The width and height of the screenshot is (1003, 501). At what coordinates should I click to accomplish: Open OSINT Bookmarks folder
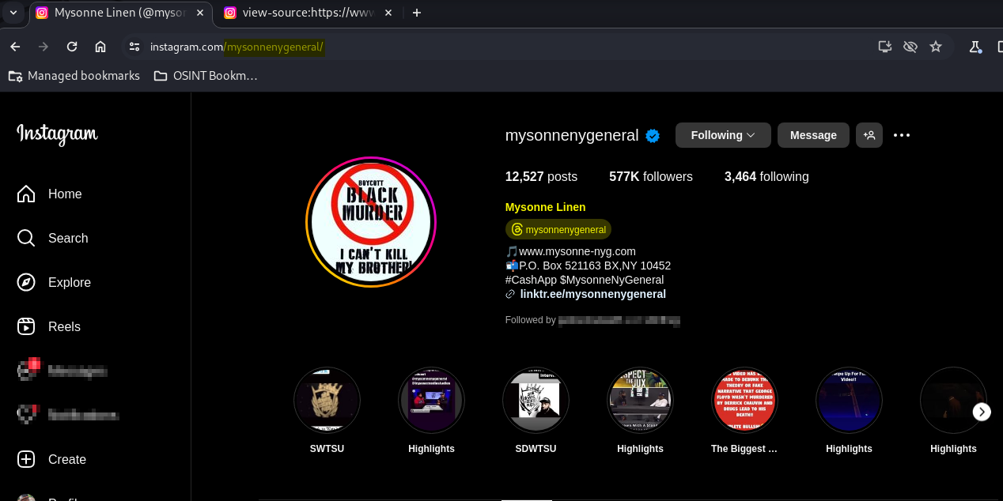tap(206, 76)
